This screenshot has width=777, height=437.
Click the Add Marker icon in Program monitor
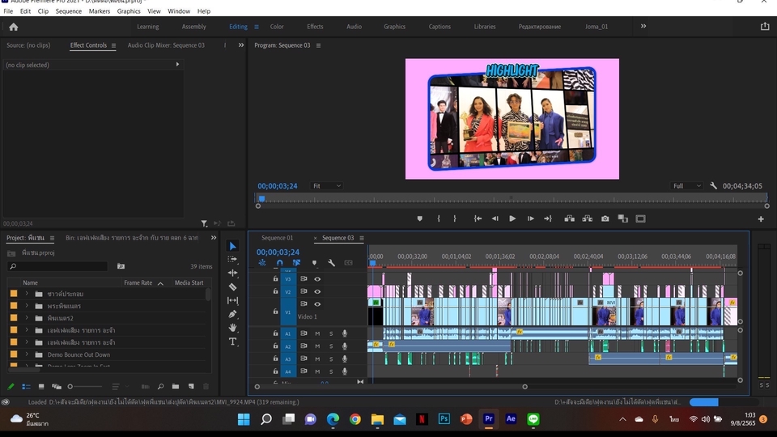tap(420, 218)
